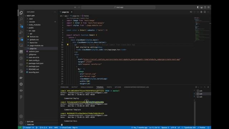Open next.config.js in the file tree
This screenshot has width=229, height=129.
tap(34, 61)
